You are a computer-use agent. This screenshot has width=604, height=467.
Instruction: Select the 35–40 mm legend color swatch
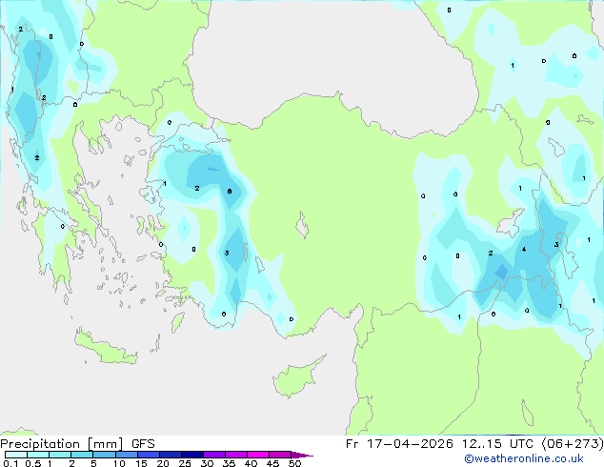click(x=236, y=455)
